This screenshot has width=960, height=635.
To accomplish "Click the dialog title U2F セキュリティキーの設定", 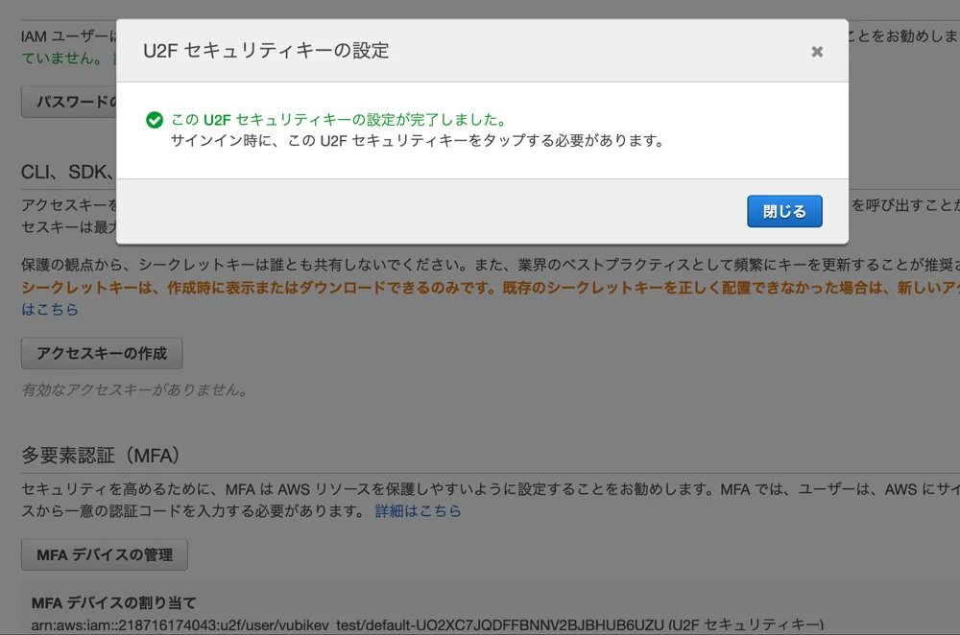I will (x=266, y=51).
